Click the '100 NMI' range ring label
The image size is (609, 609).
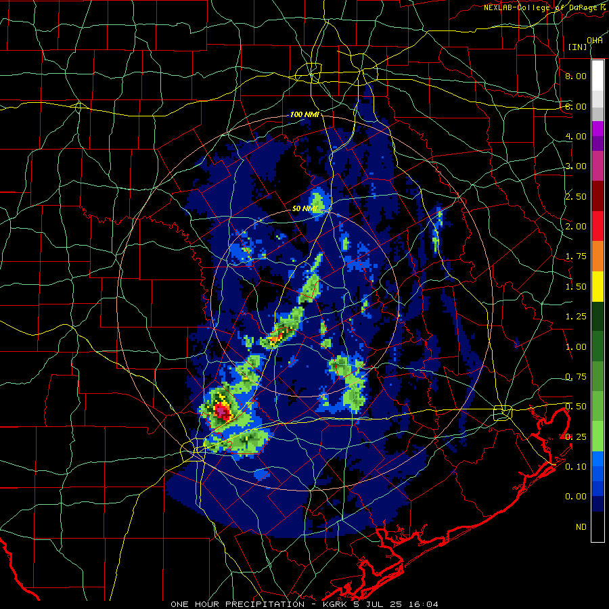click(x=304, y=114)
